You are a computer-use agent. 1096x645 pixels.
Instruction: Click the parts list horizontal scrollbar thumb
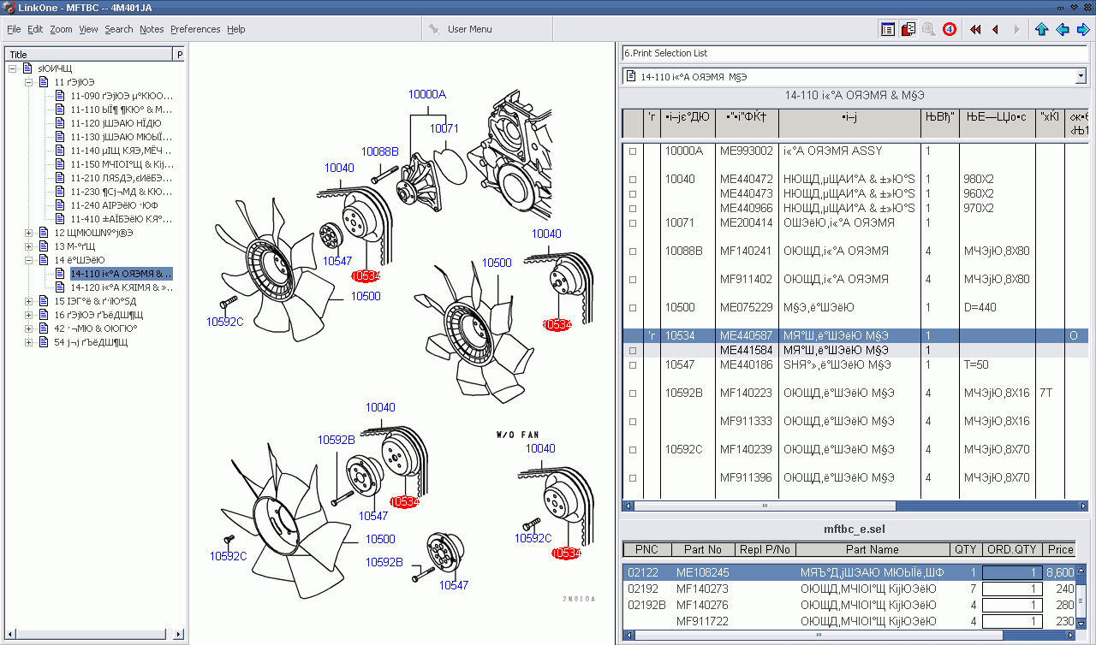765,506
